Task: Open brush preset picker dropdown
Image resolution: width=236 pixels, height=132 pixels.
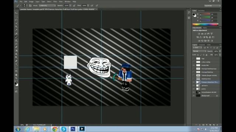Action: [x=27, y=5]
